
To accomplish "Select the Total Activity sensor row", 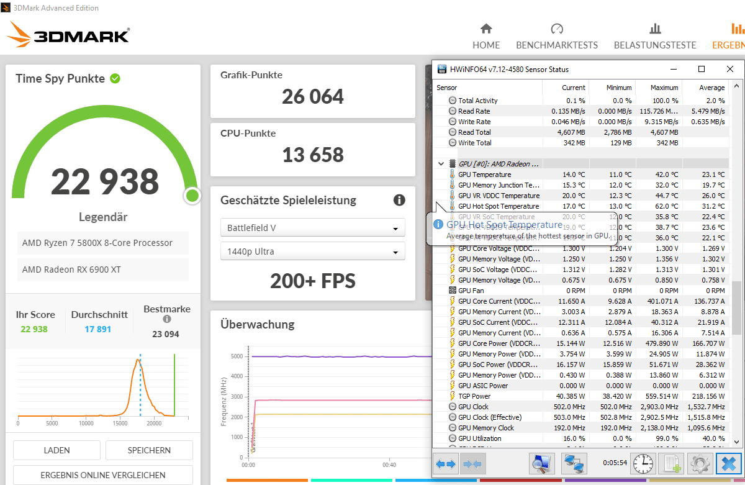I will 580,101.
